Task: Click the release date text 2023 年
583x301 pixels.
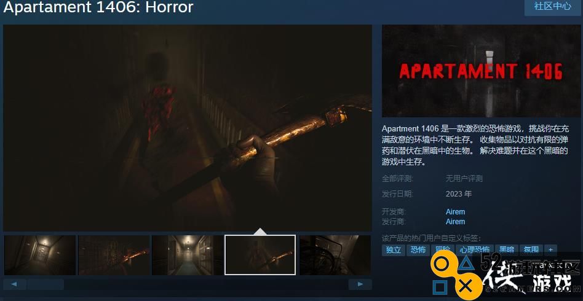Action: click(x=459, y=194)
